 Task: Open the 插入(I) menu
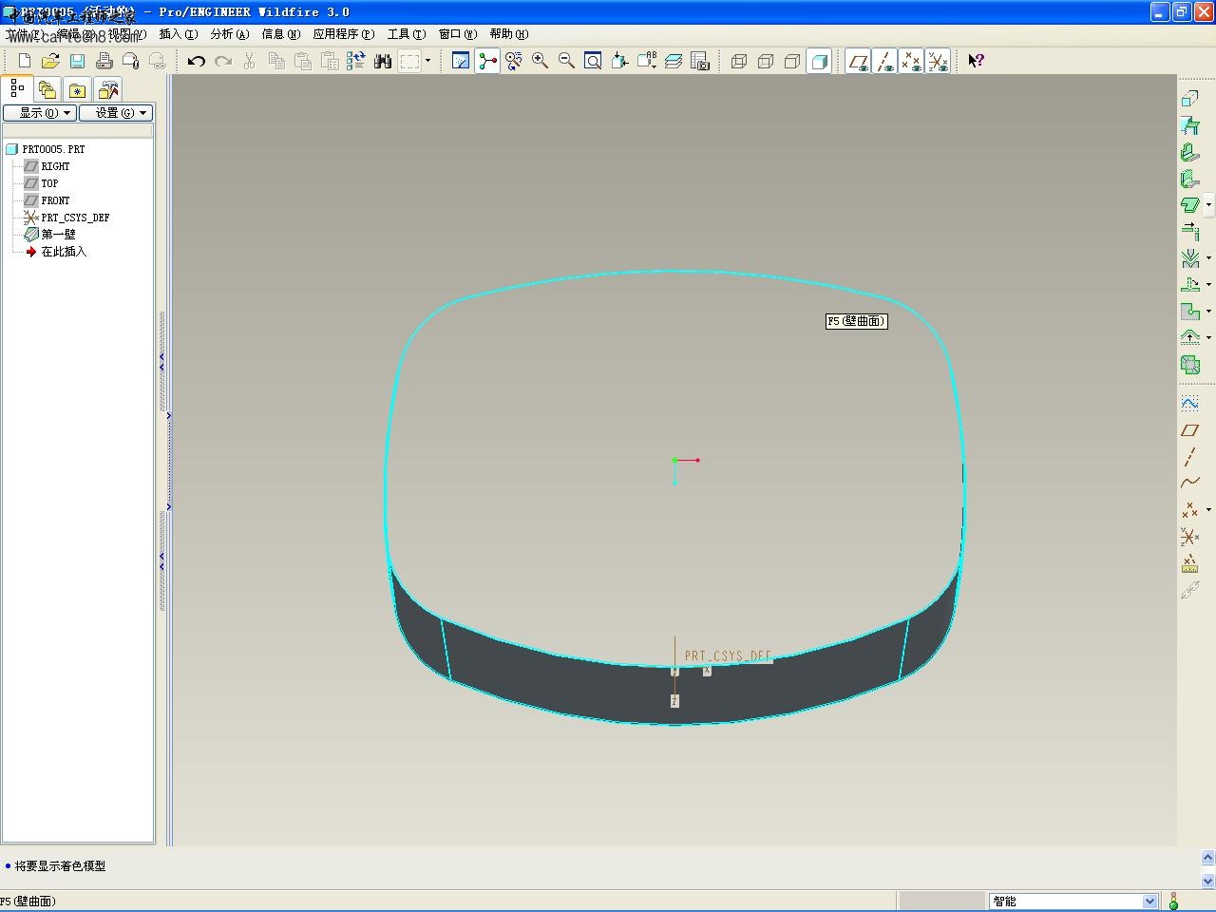point(179,34)
